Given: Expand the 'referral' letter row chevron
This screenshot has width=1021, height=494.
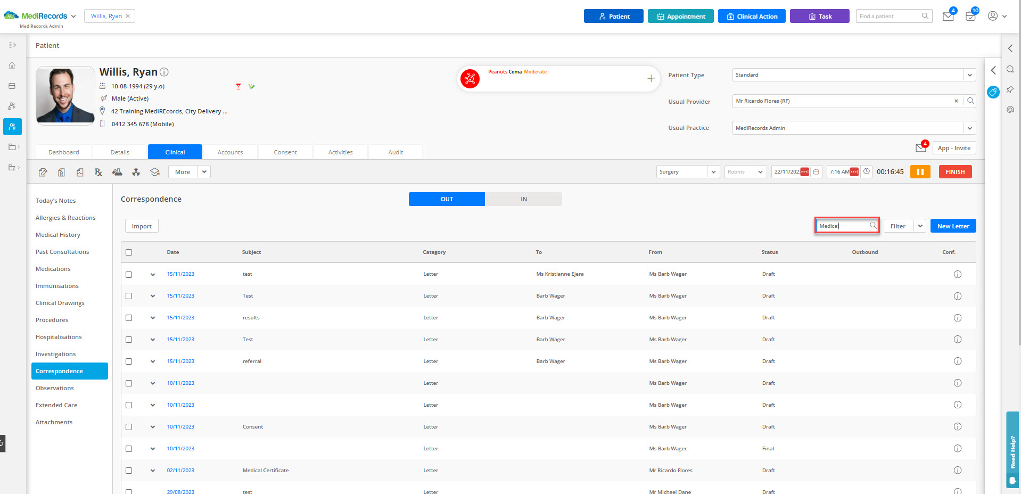Looking at the screenshot, I should [153, 361].
